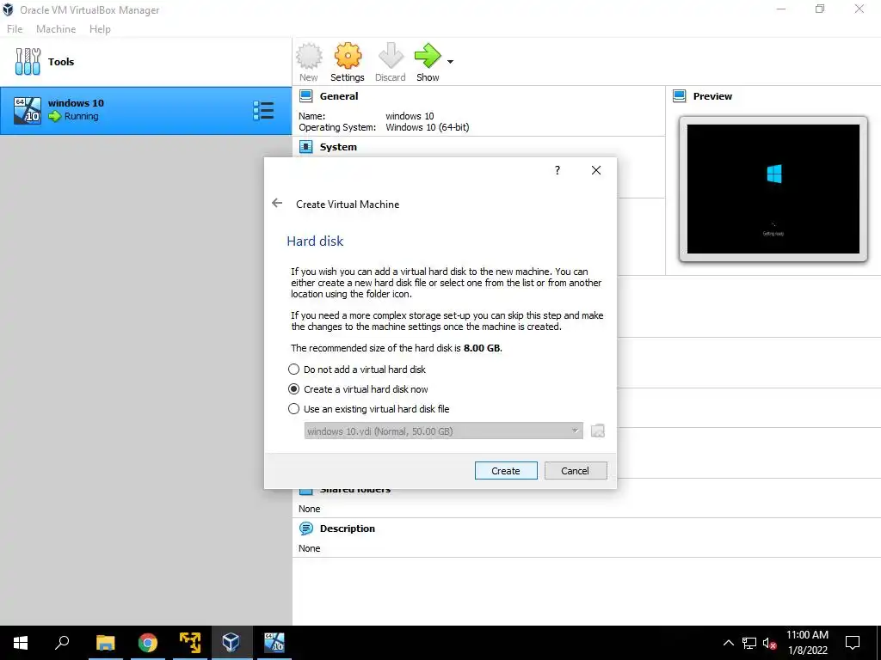Click the Discard toolbar icon

391,56
